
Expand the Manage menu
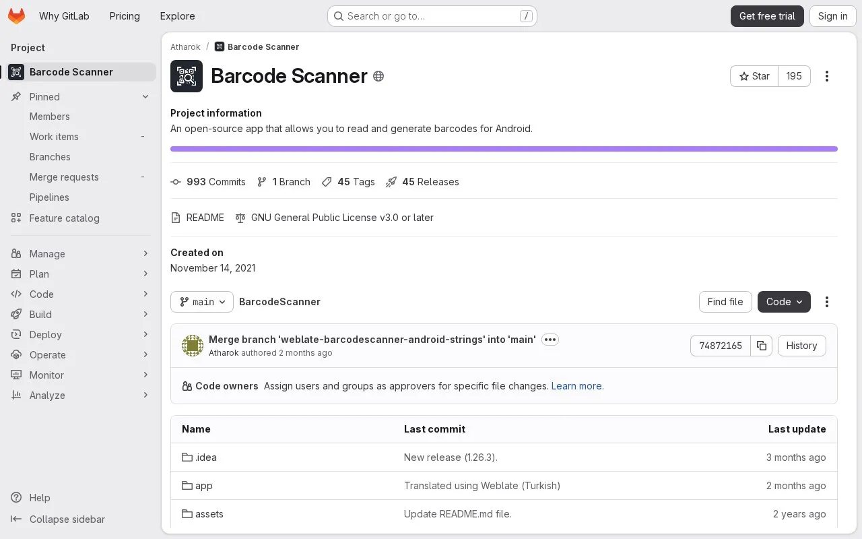click(81, 254)
